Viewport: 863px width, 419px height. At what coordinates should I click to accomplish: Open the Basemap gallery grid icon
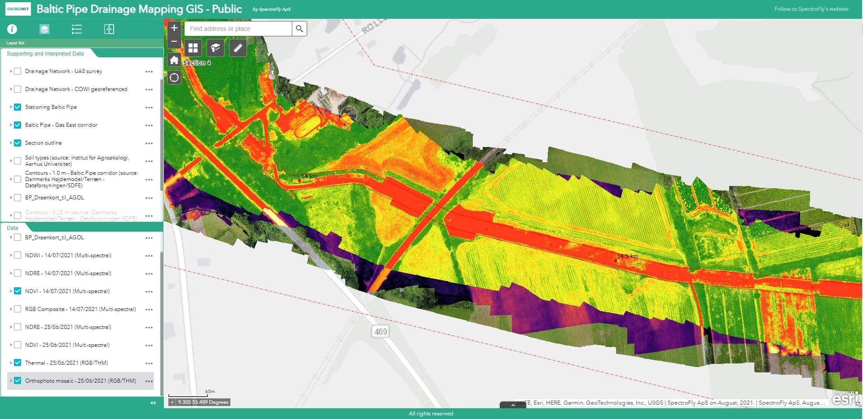(x=193, y=48)
